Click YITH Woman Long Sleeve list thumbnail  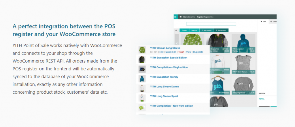tap(142, 50)
